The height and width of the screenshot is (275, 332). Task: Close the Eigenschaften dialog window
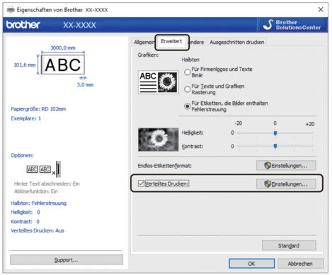point(321,9)
